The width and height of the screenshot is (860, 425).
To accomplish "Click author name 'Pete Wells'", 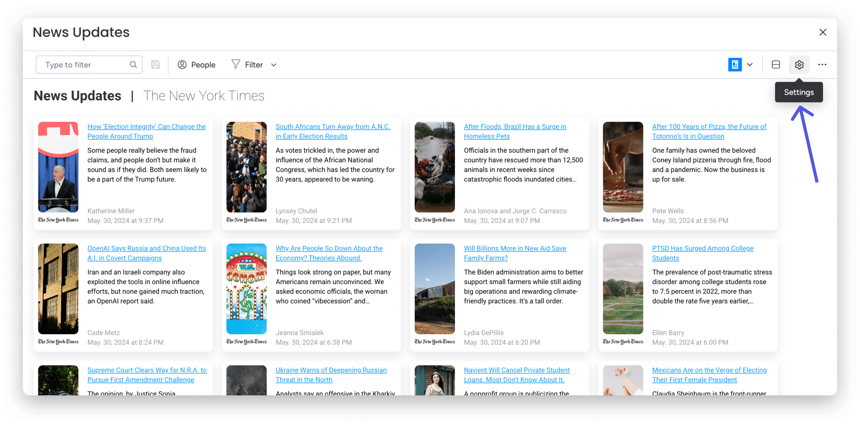I will click(x=668, y=211).
